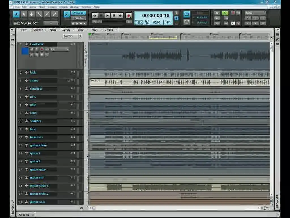The height and width of the screenshot is (218, 290).
Task: Open the V-Vocal dropdown menu
Action: point(111,30)
